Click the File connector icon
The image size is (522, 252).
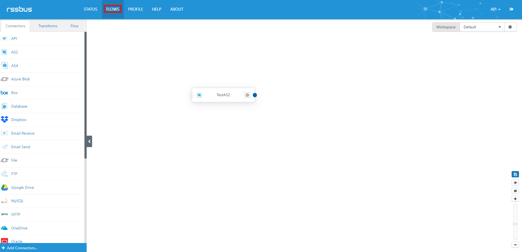(4, 160)
